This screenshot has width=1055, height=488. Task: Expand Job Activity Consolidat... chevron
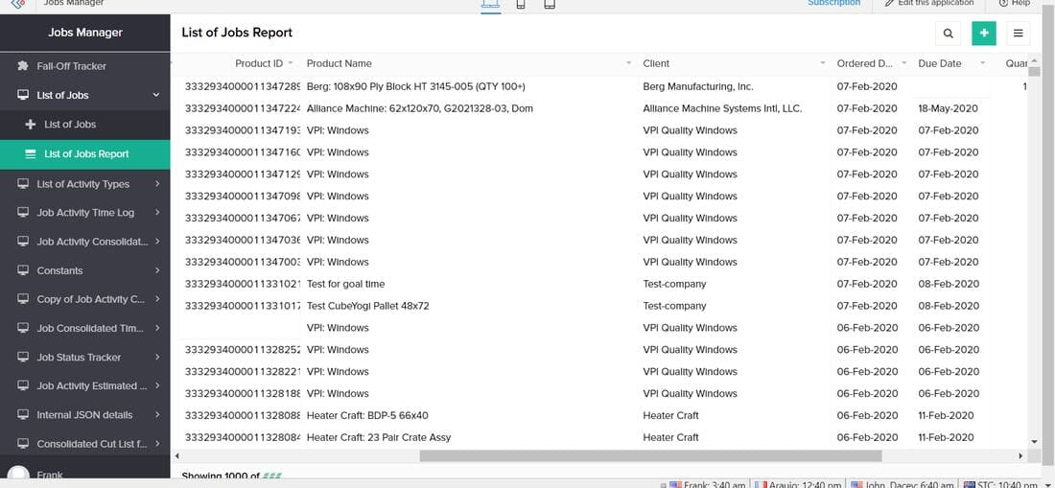(x=156, y=242)
